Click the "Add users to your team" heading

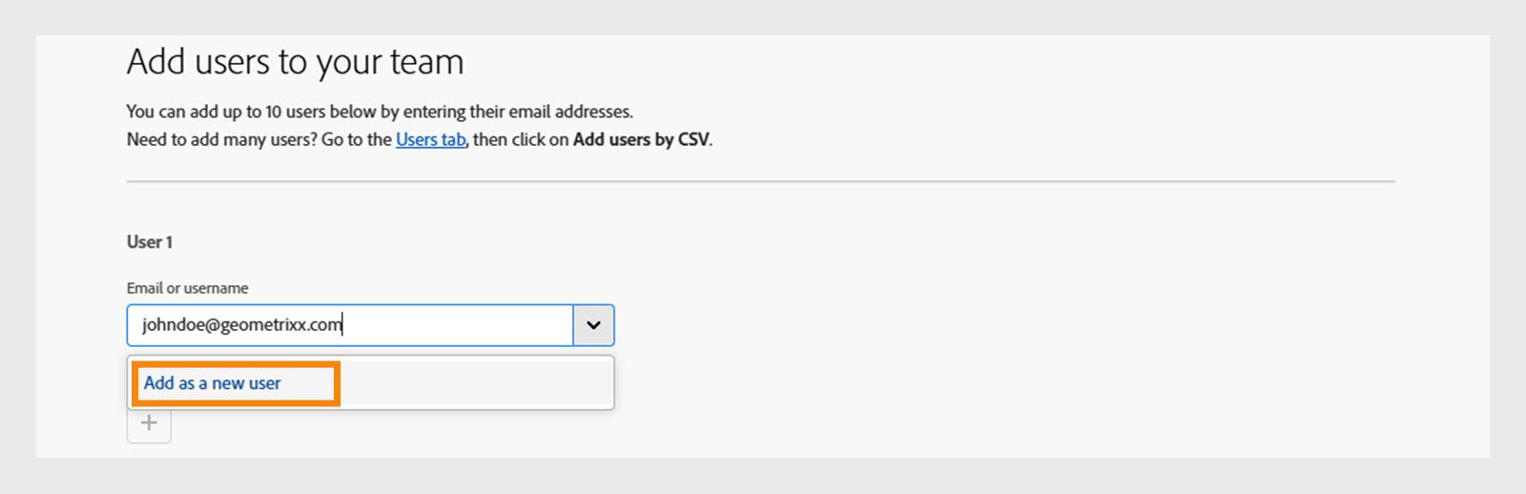(x=295, y=62)
